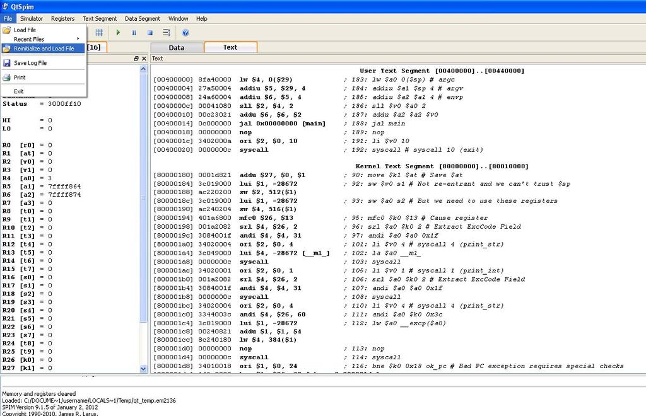Click the Save Log File floppy disk icon
The image size is (646, 416).
(6, 63)
